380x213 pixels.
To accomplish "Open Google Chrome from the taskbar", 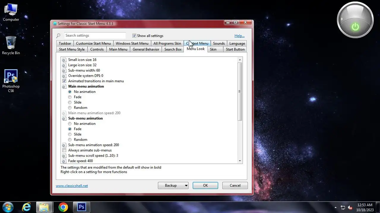I will [63, 207].
